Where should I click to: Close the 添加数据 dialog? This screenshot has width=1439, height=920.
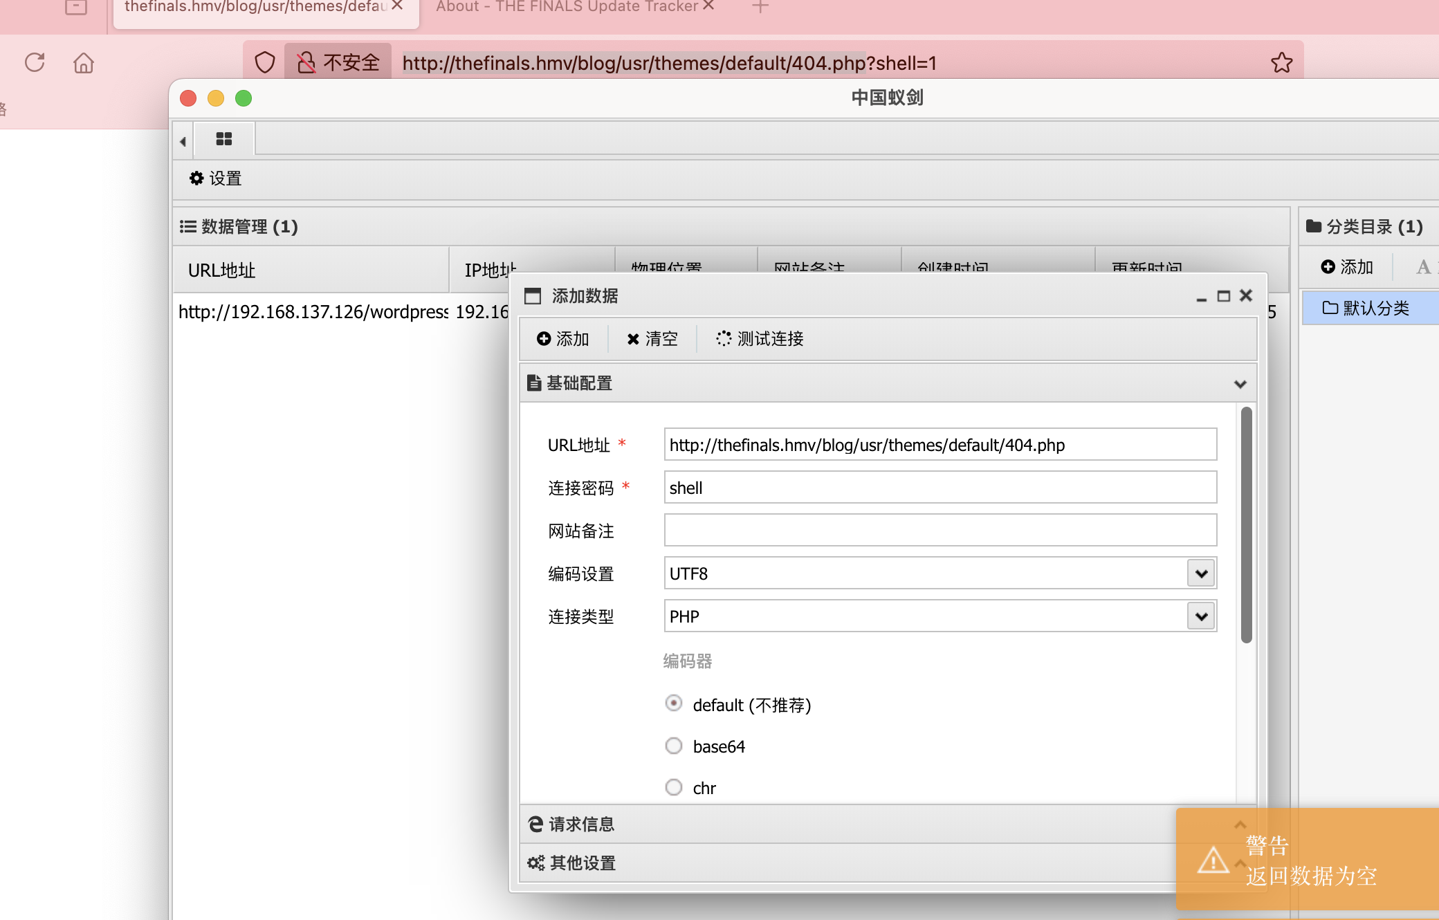point(1246,295)
